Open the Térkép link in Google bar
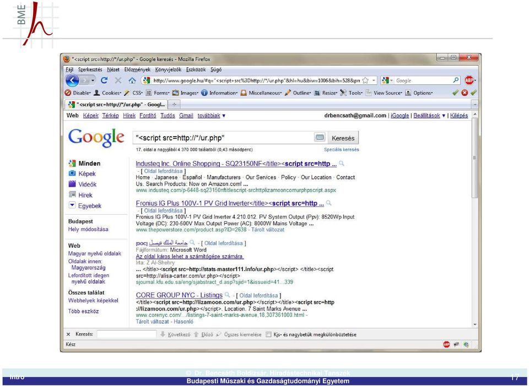Viewport: 529px width, 386px height. [x=111, y=116]
